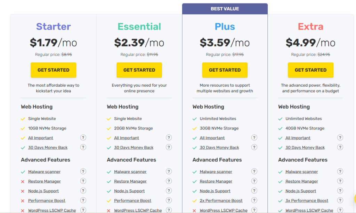Open Starter 30 Days Money Back link
This screenshot has height=213, width=356.
click(48, 148)
